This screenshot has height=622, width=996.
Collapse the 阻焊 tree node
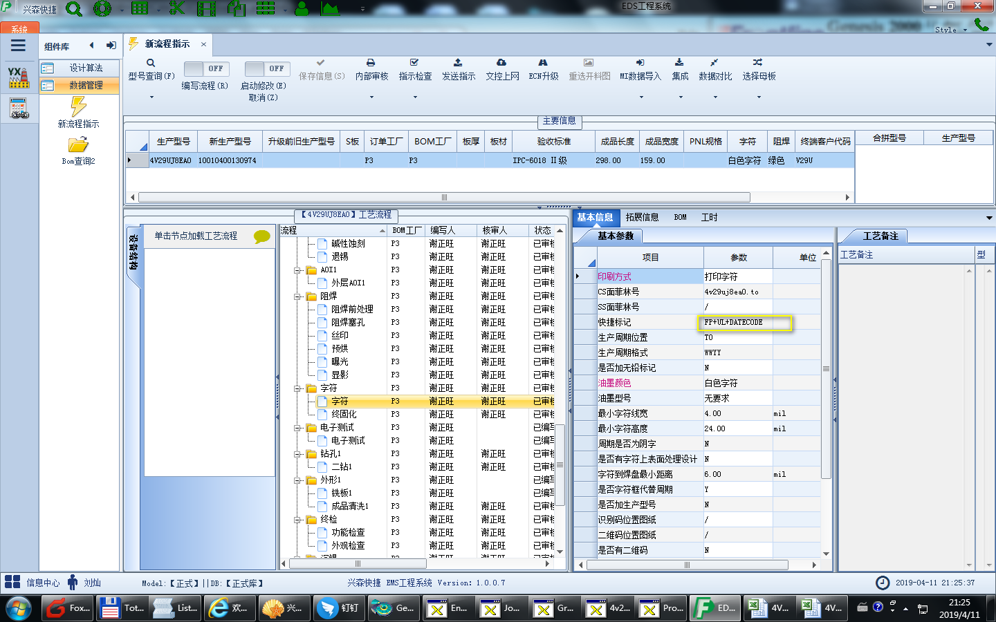pyautogui.click(x=297, y=296)
